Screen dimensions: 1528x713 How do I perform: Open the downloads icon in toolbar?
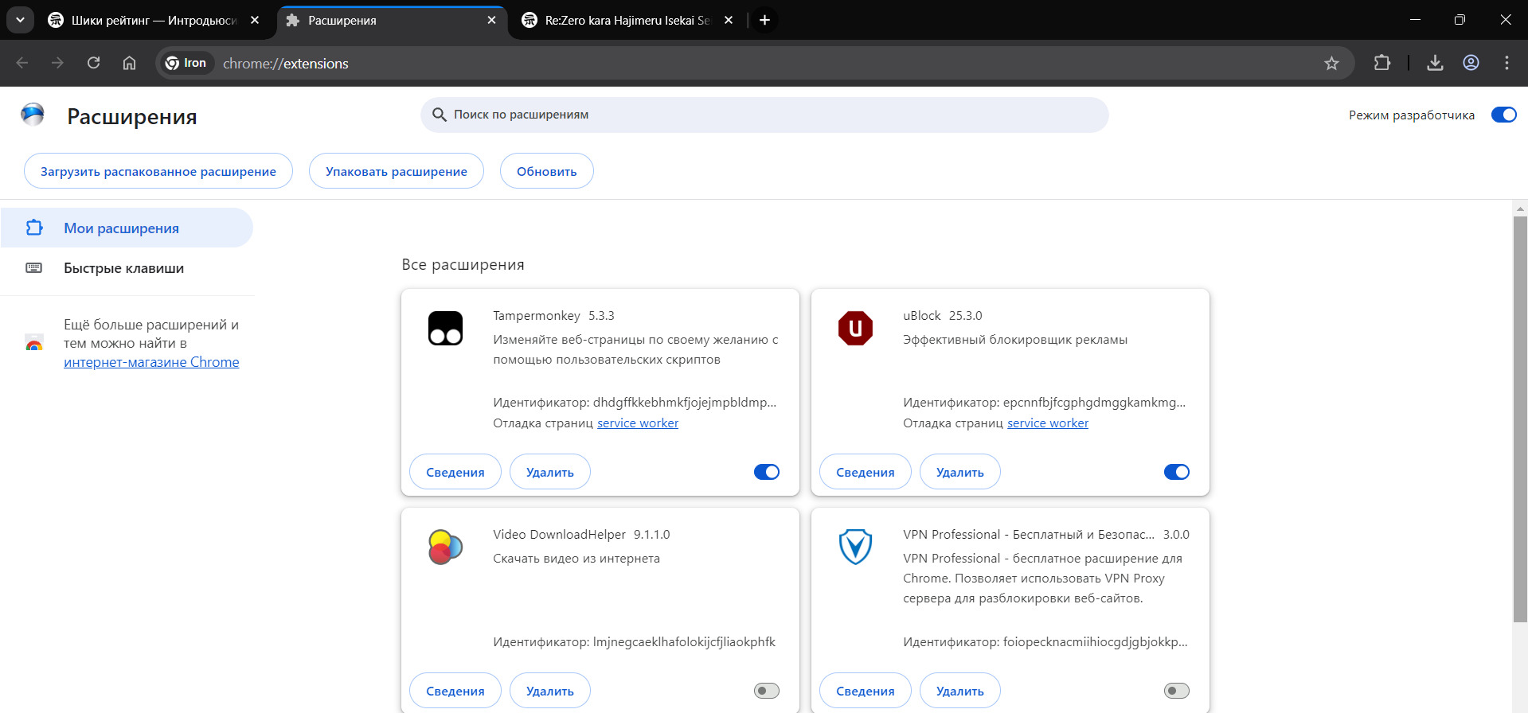click(1435, 63)
